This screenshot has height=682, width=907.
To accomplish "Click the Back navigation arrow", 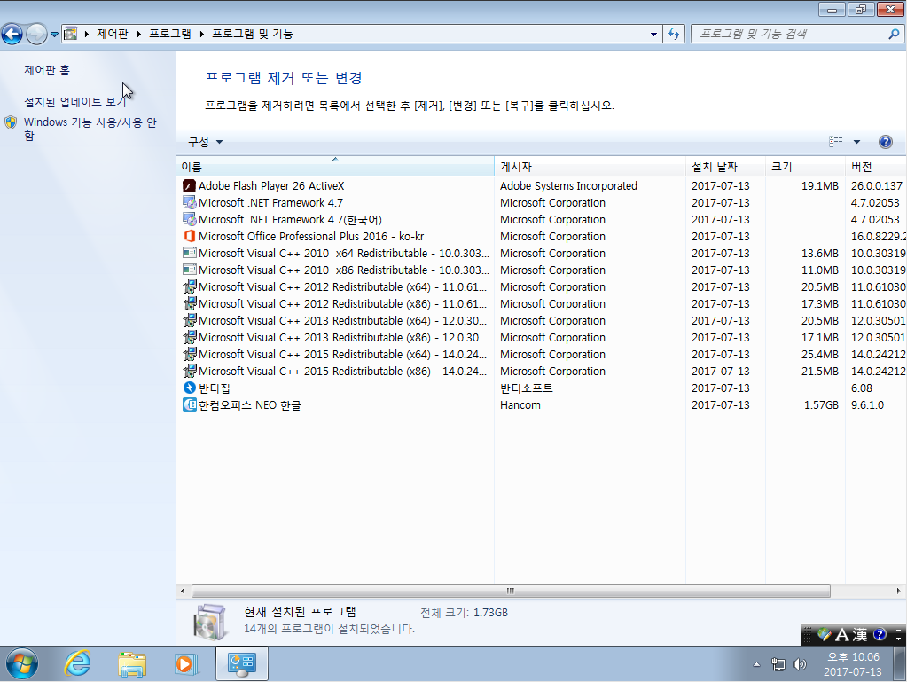I will [12, 34].
